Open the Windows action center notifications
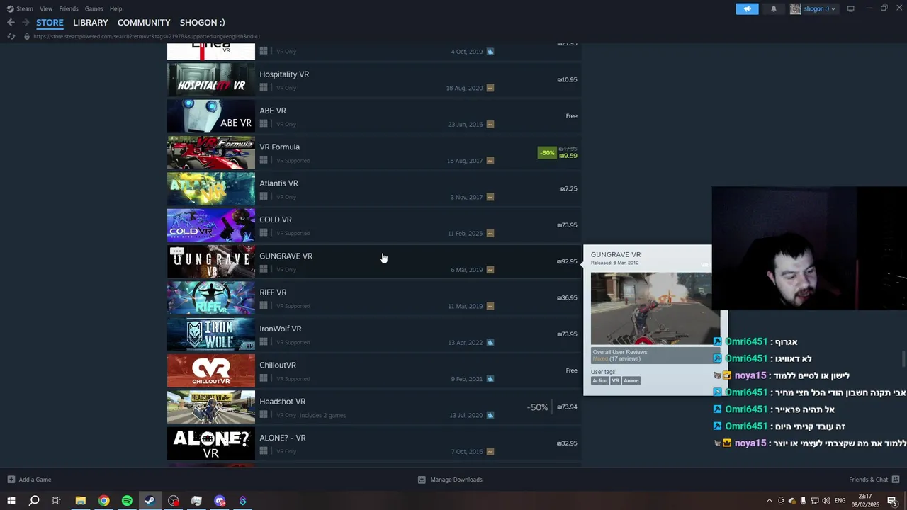907x510 pixels. tap(892, 501)
